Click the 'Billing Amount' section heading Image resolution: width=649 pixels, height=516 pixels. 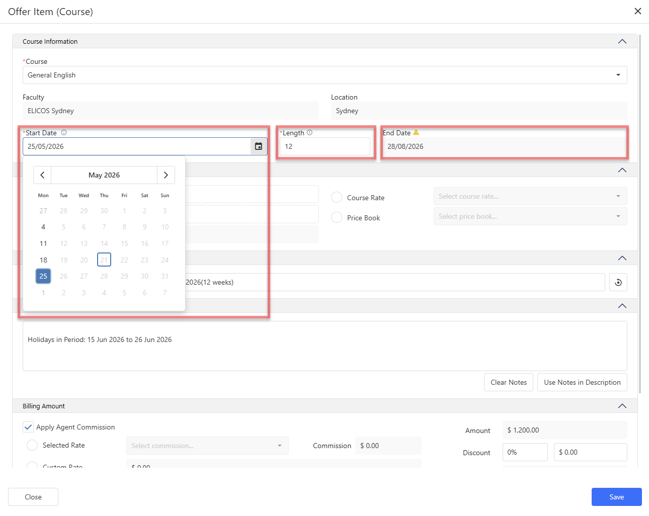pyautogui.click(x=44, y=406)
